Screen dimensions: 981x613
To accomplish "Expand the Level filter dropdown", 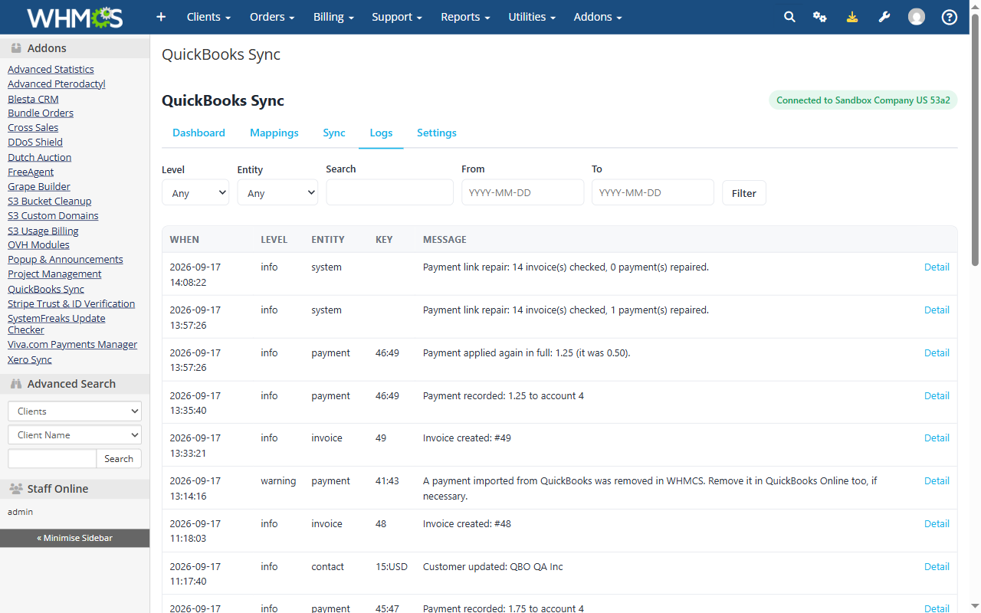I will tap(195, 193).
